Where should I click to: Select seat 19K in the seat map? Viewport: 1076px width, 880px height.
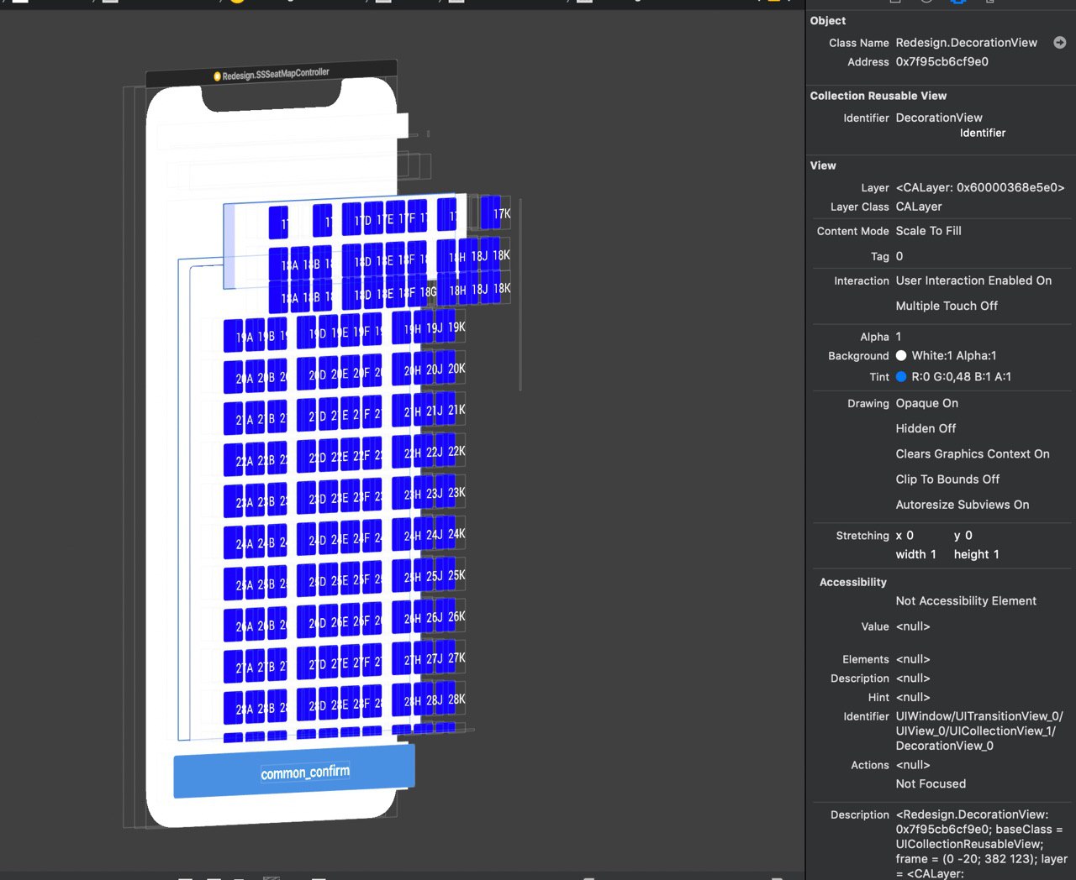[x=456, y=327]
